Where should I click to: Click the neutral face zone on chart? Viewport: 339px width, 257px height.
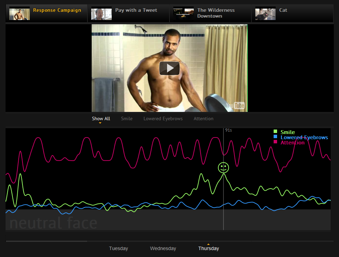pyautogui.click(x=53, y=223)
